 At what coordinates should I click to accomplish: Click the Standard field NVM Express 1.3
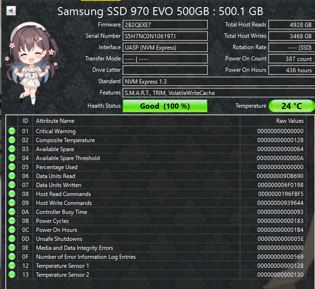click(x=219, y=82)
